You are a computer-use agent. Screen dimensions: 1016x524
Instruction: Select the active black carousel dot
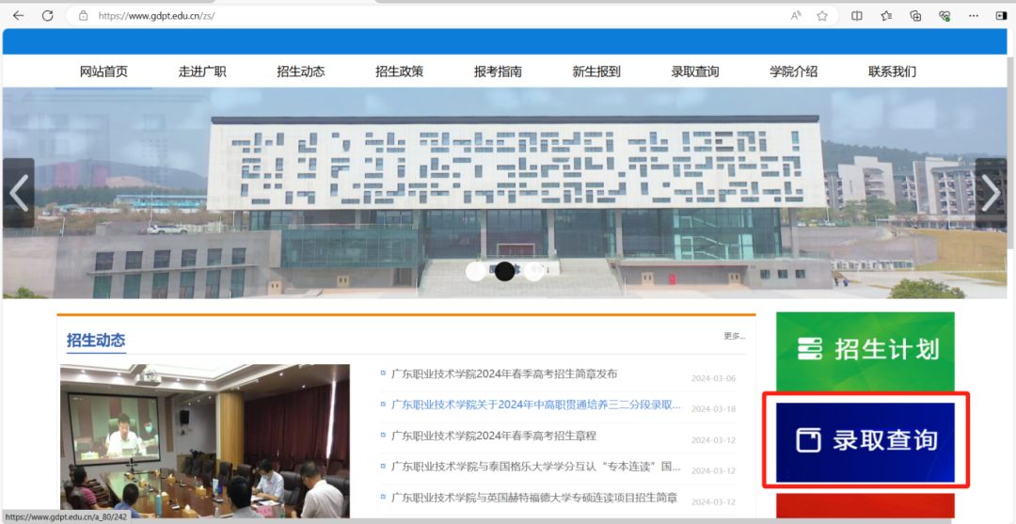505,271
